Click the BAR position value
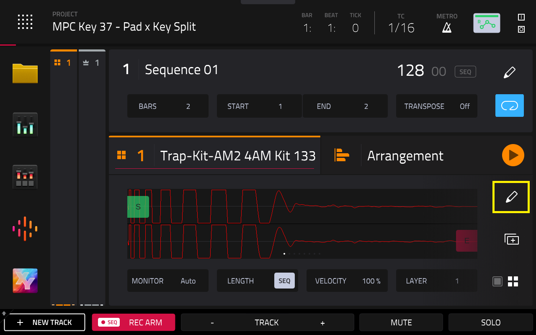The height and width of the screenshot is (335, 536). coord(307,28)
